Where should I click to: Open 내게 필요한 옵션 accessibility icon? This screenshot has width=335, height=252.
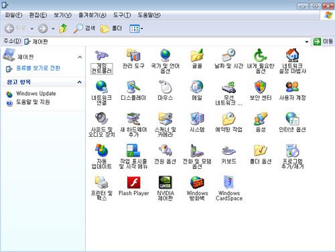(x=261, y=55)
